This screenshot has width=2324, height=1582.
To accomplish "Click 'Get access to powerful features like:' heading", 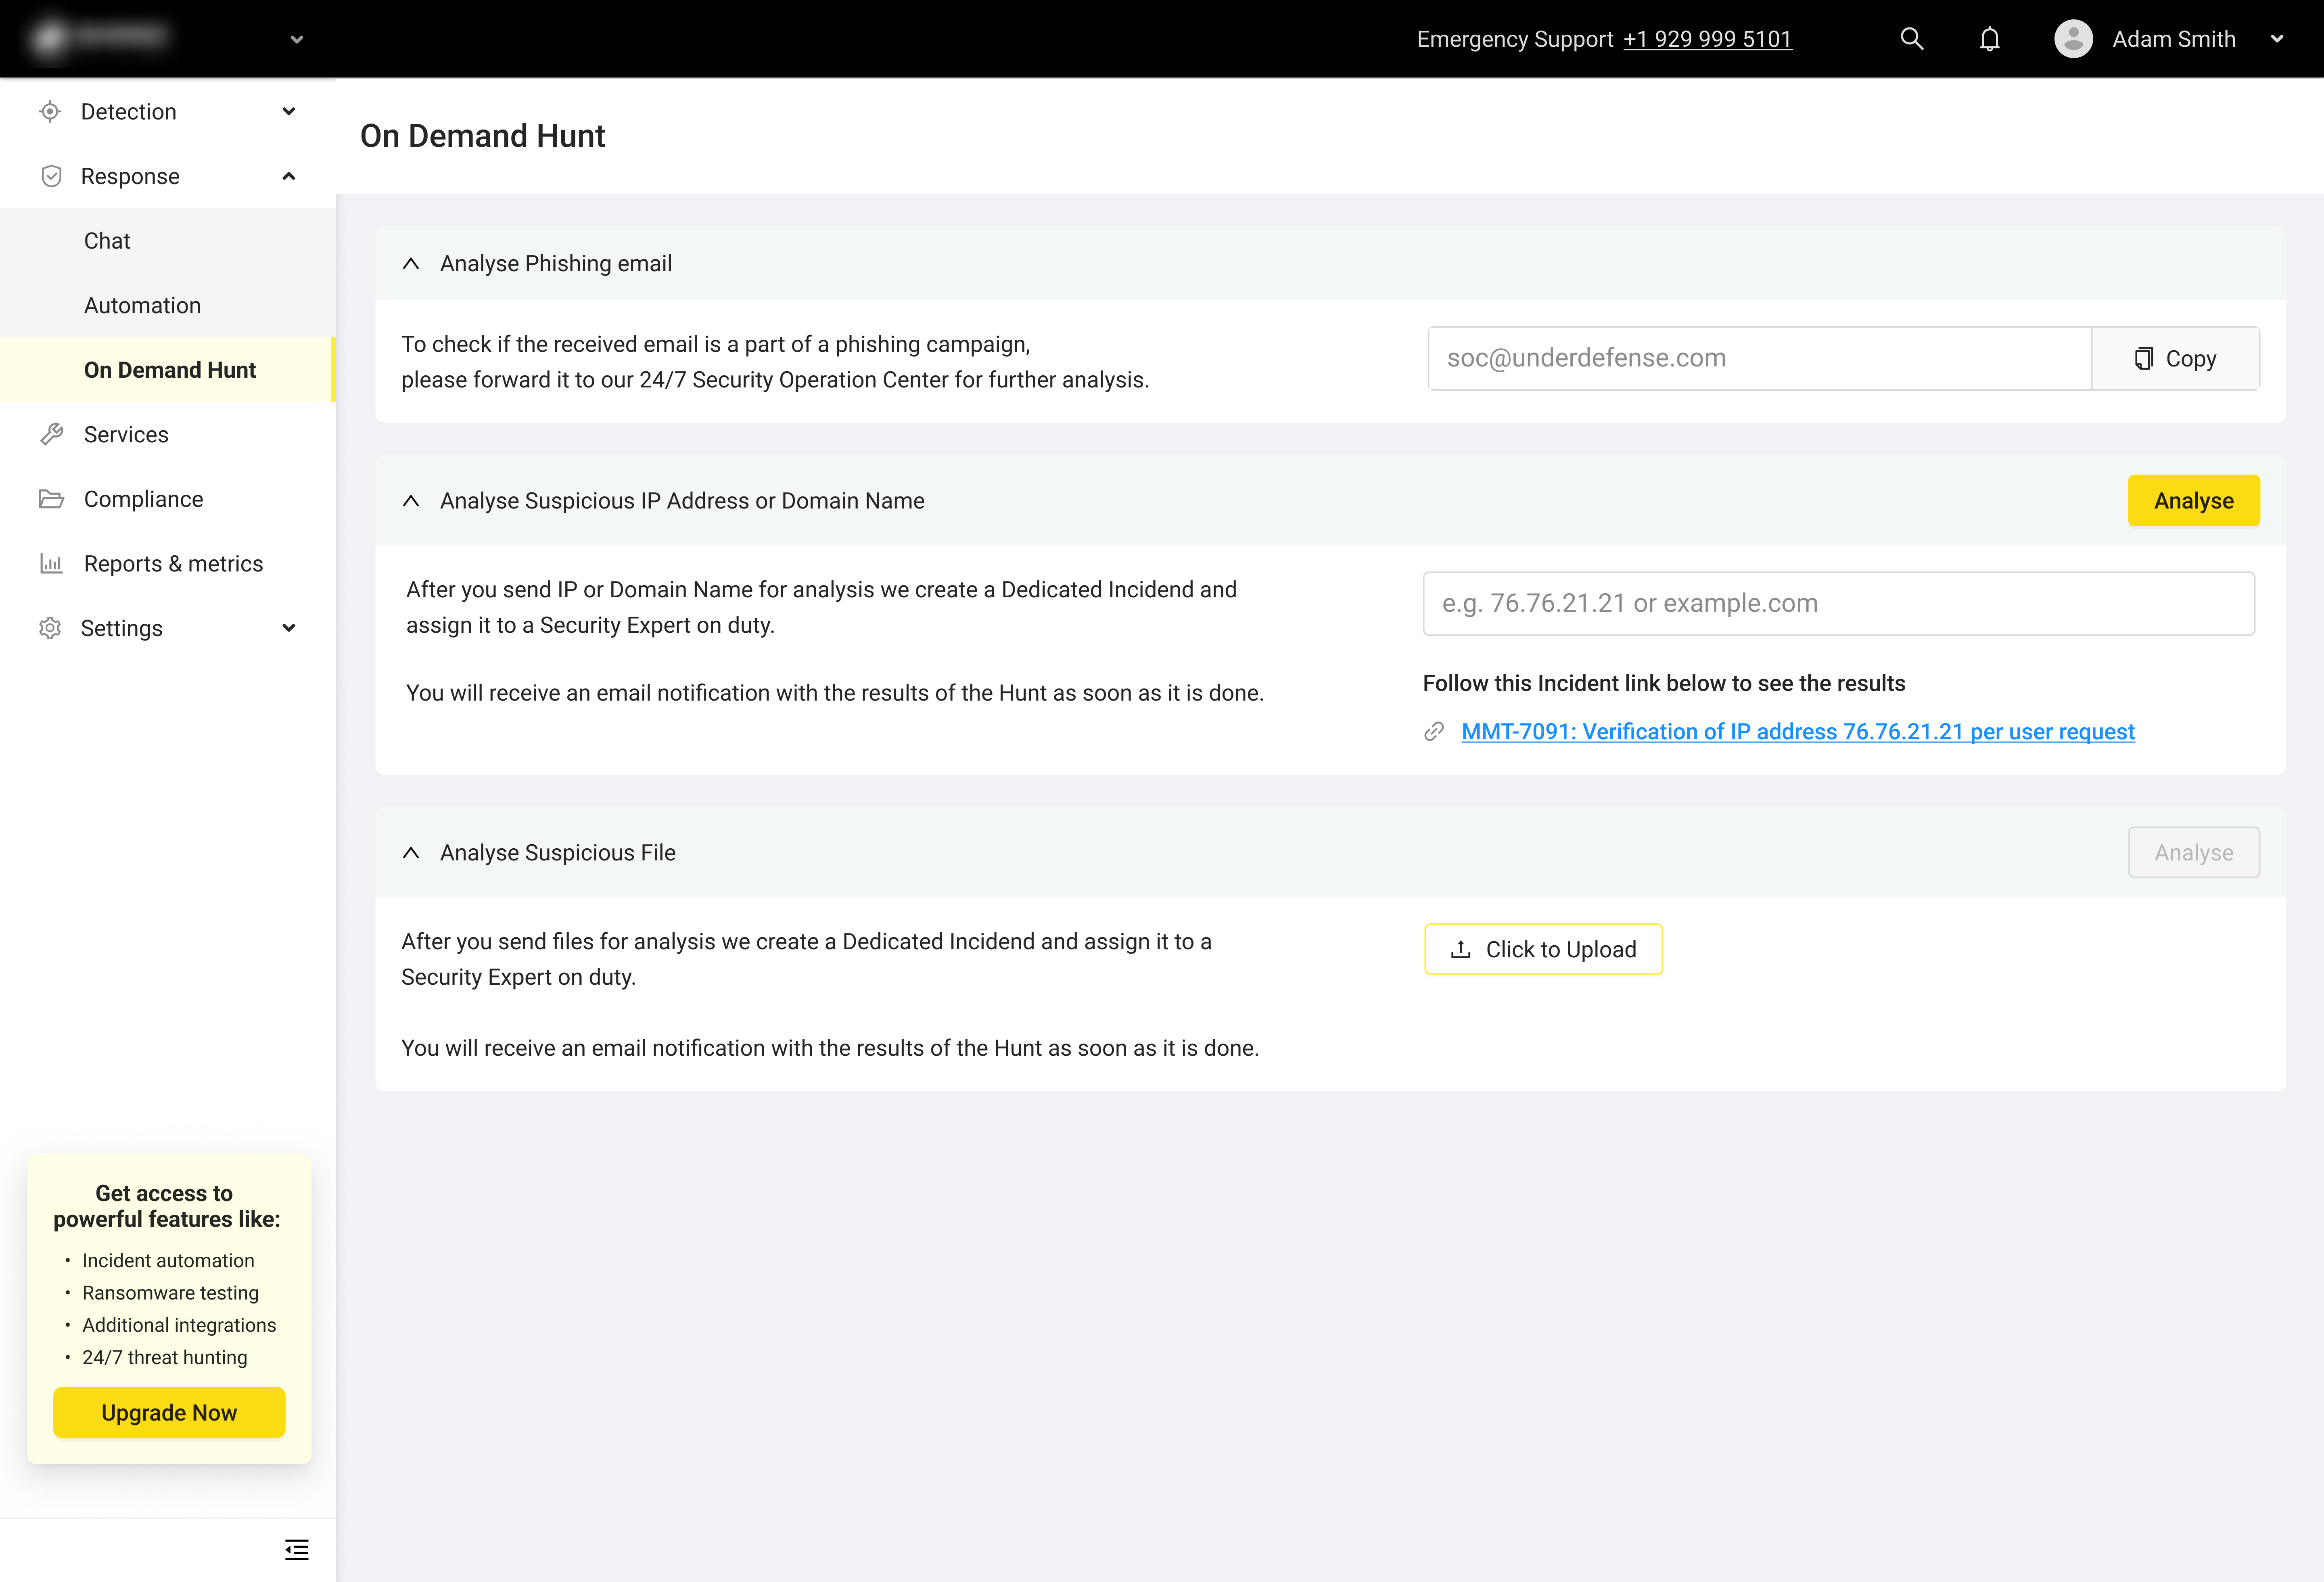I will click(x=167, y=1206).
